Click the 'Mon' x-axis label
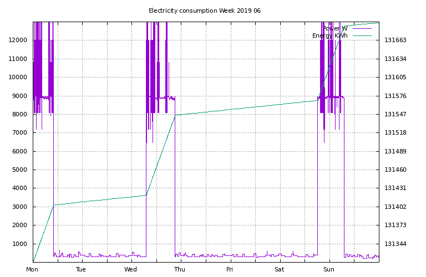This screenshot has height=277, width=426. click(x=33, y=270)
